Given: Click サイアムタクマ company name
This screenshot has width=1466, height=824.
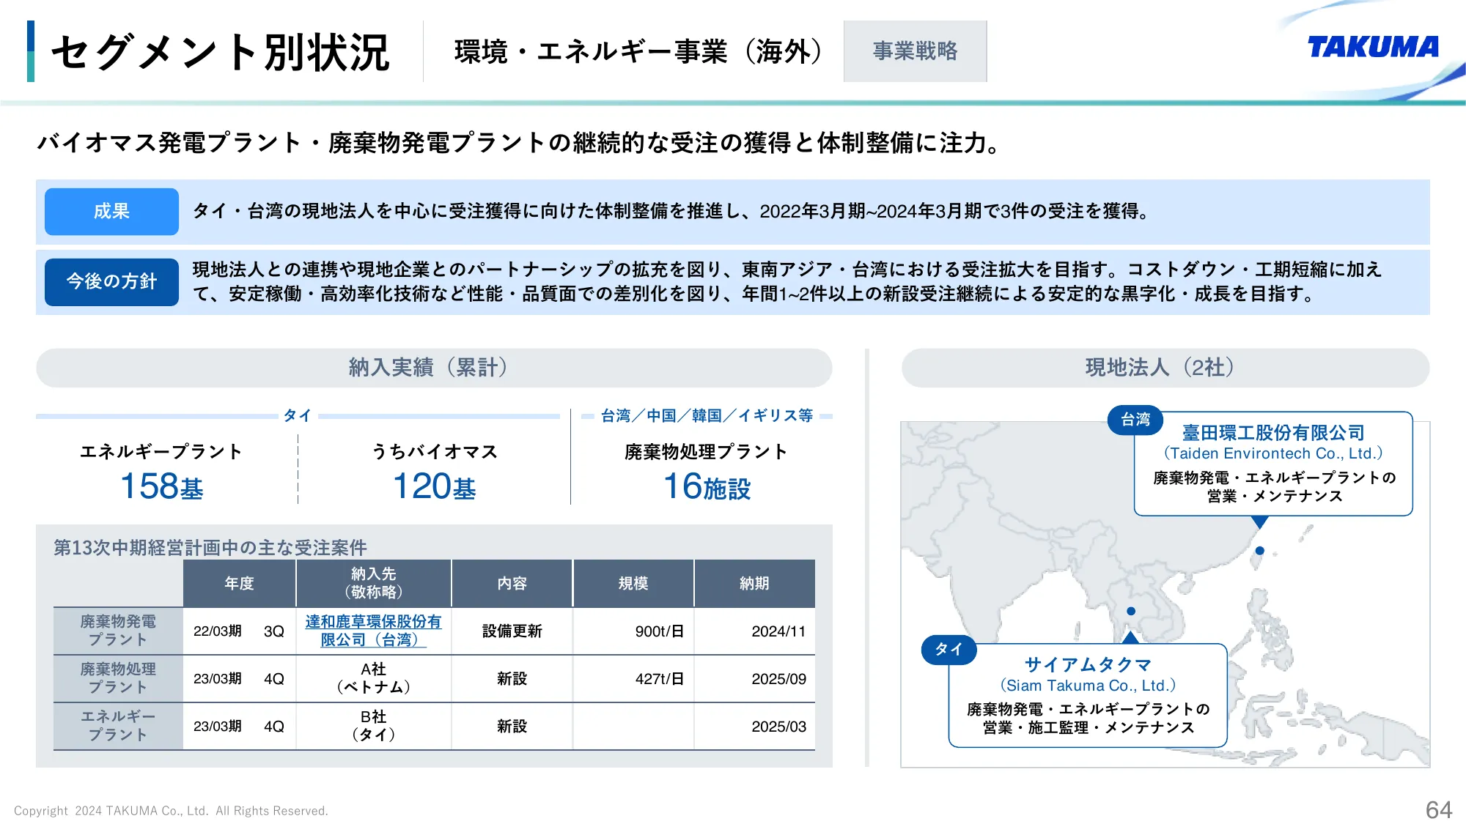Looking at the screenshot, I should point(1088,665).
